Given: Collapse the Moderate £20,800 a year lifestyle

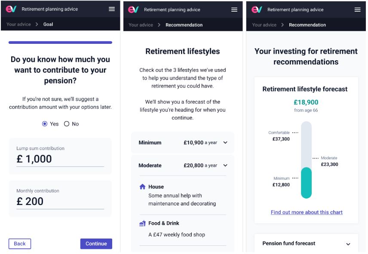Looking at the screenshot, I should [x=183, y=165].
